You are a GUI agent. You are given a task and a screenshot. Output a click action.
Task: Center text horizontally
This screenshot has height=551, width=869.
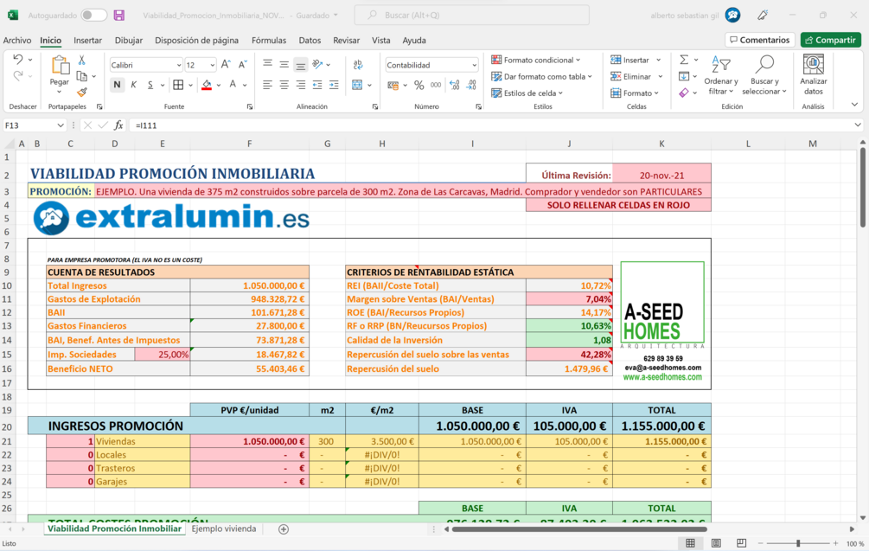284,85
